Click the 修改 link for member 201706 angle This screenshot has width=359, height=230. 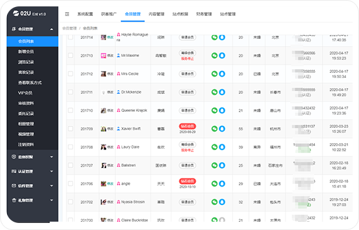[110, 183]
